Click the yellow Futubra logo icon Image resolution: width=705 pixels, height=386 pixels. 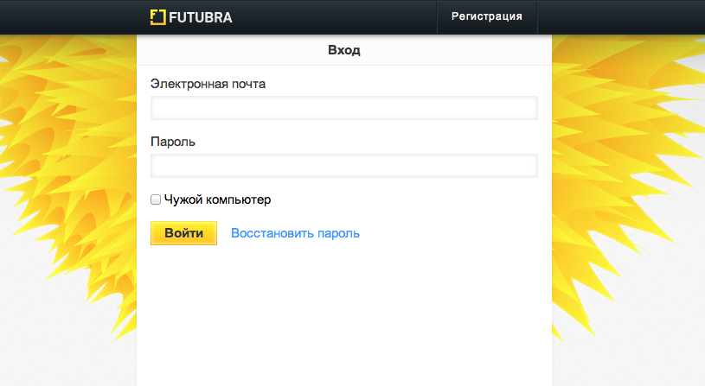157,16
